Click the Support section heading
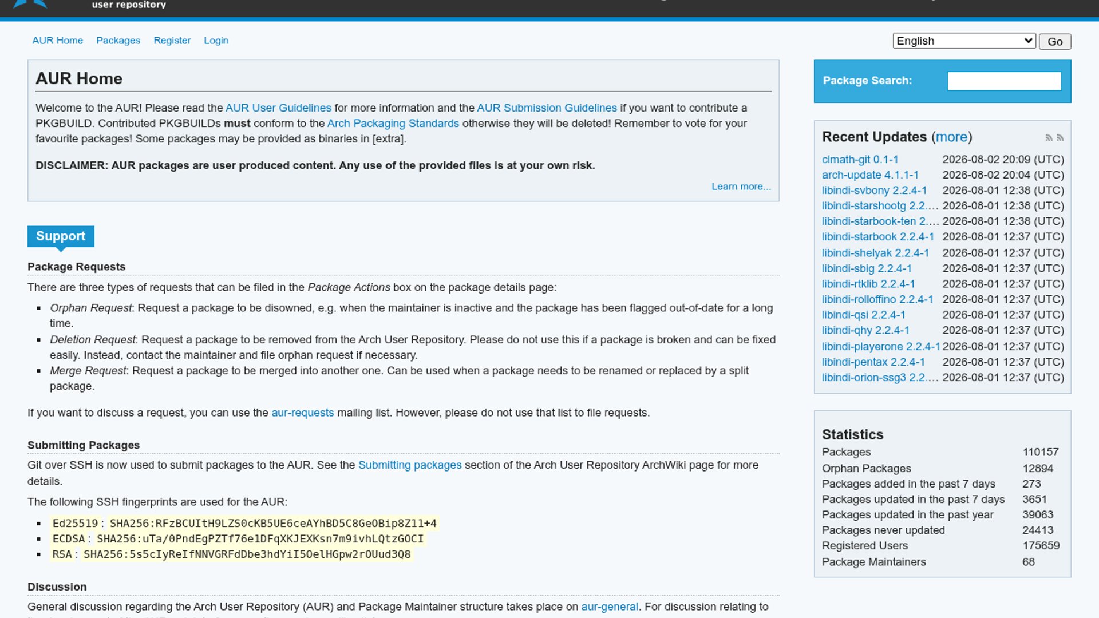Viewport: 1099px width, 618px height. coord(61,236)
